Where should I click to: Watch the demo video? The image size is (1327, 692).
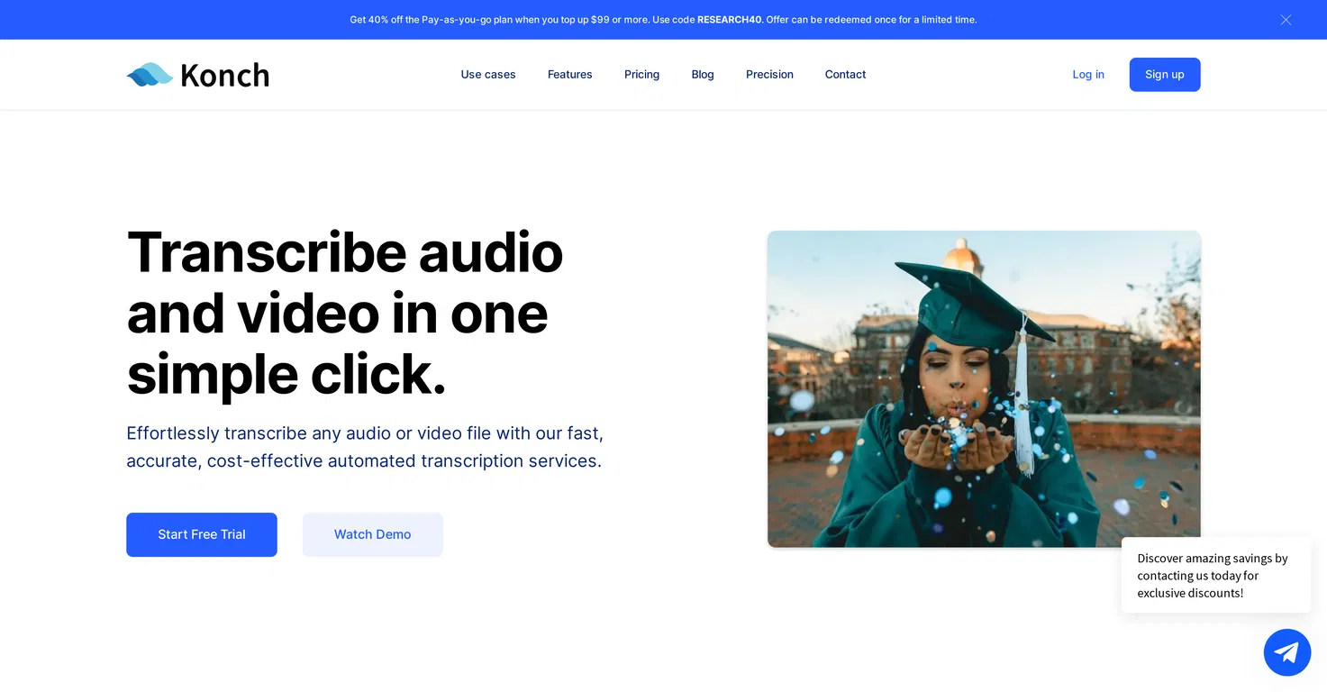click(373, 534)
